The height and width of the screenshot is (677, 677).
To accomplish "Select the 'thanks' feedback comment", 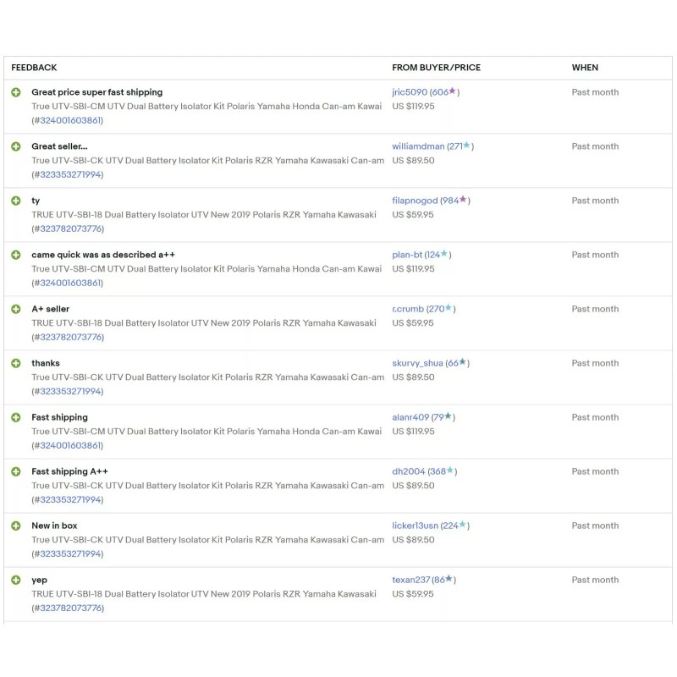I will 46,363.
